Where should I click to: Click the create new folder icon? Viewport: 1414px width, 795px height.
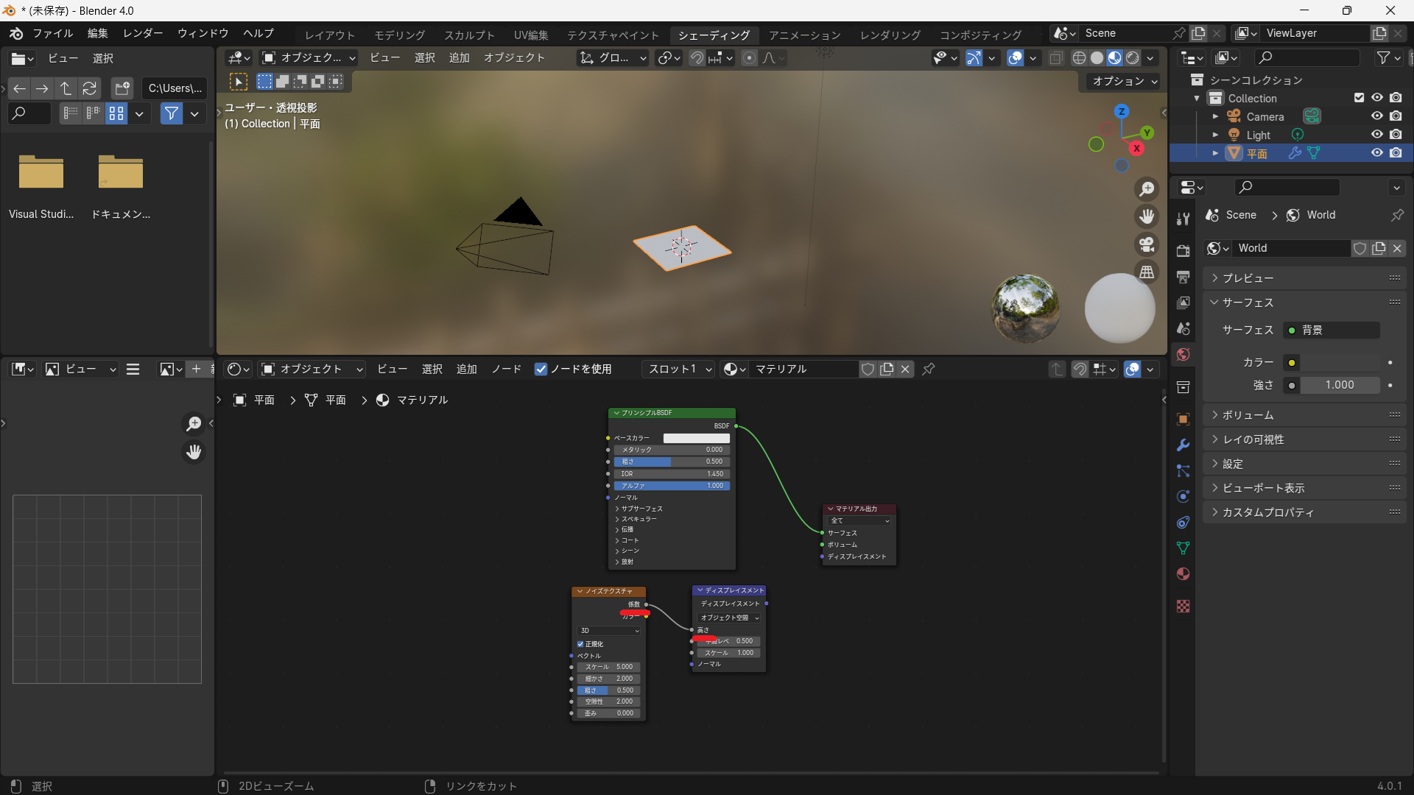122,88
